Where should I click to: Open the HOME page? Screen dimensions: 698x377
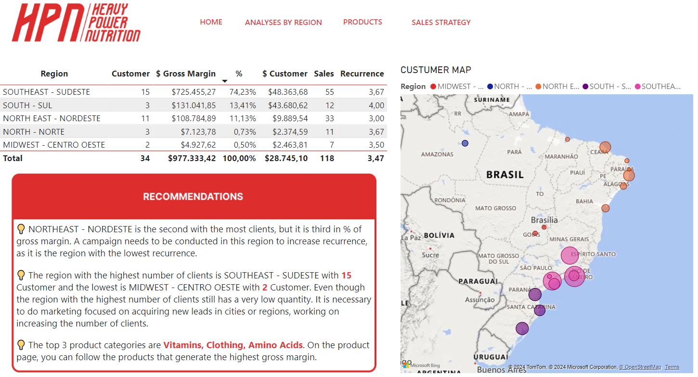tap(211, 22)
